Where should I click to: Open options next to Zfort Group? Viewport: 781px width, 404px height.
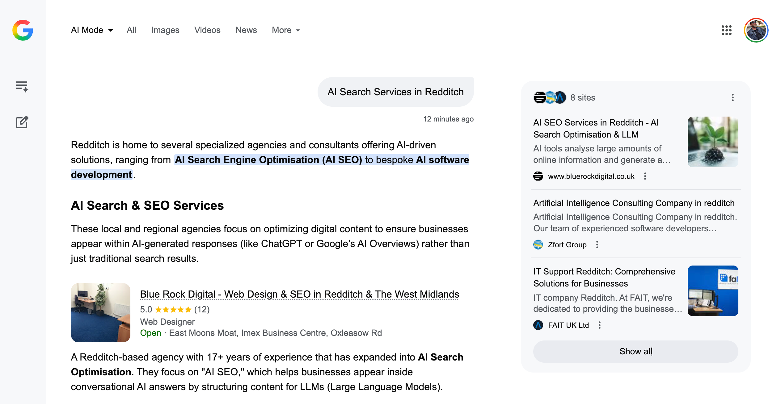597,245
